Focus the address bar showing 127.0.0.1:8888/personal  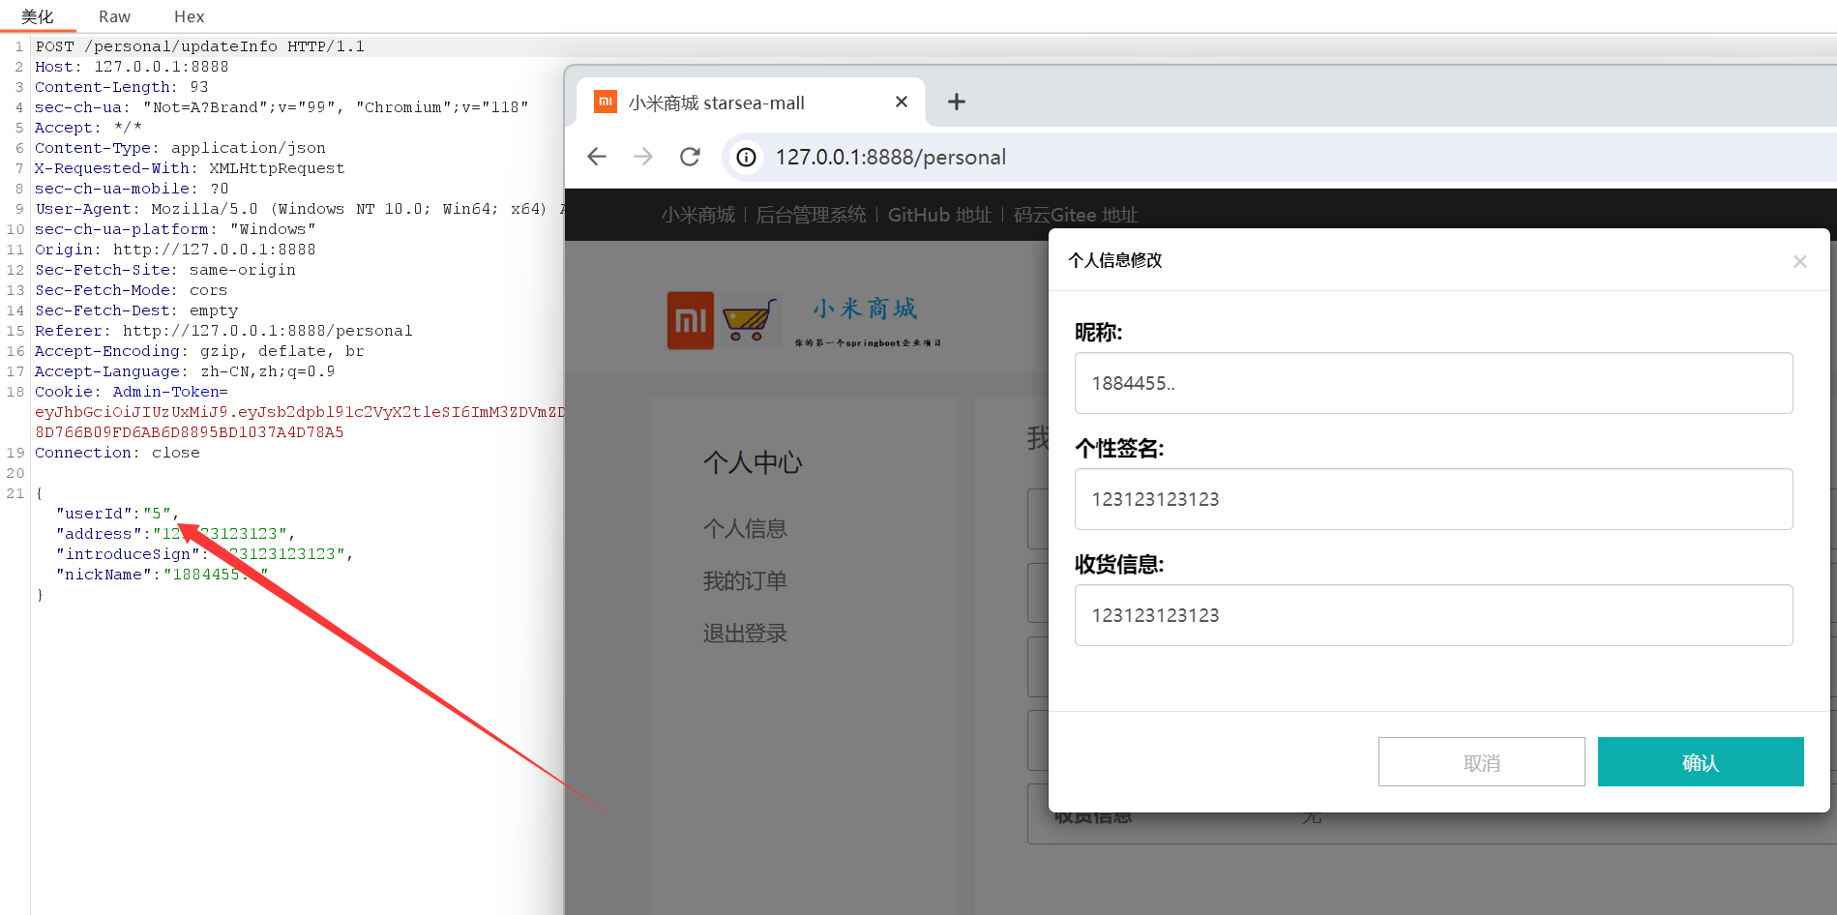click(x=890, y=157)
